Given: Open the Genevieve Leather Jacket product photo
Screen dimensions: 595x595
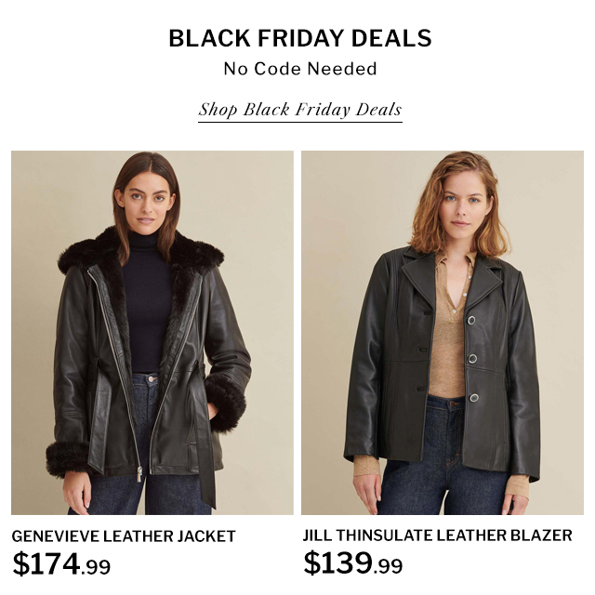Looking at the screenshot, I should [152, 333].
